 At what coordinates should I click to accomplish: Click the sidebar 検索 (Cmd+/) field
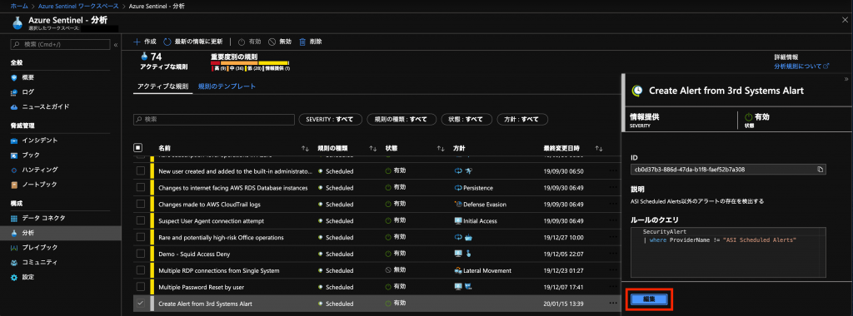(60, 45)
